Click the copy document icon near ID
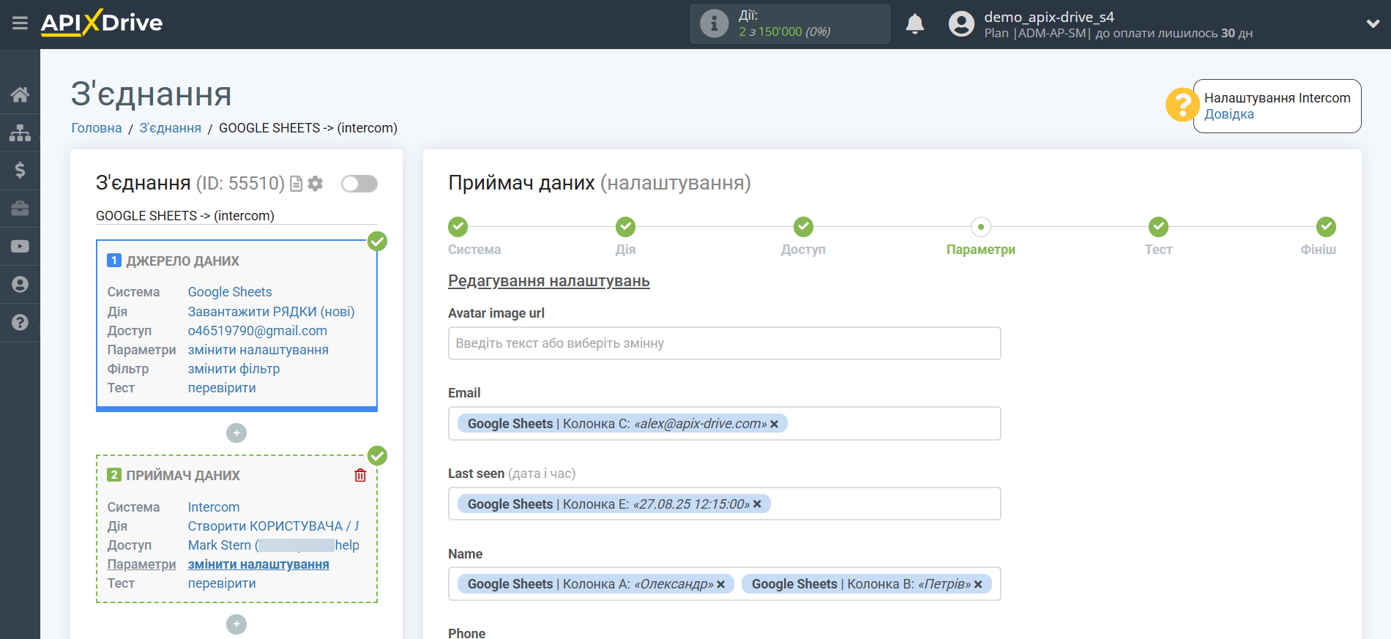1391x639 pixels. pos(297,184)
